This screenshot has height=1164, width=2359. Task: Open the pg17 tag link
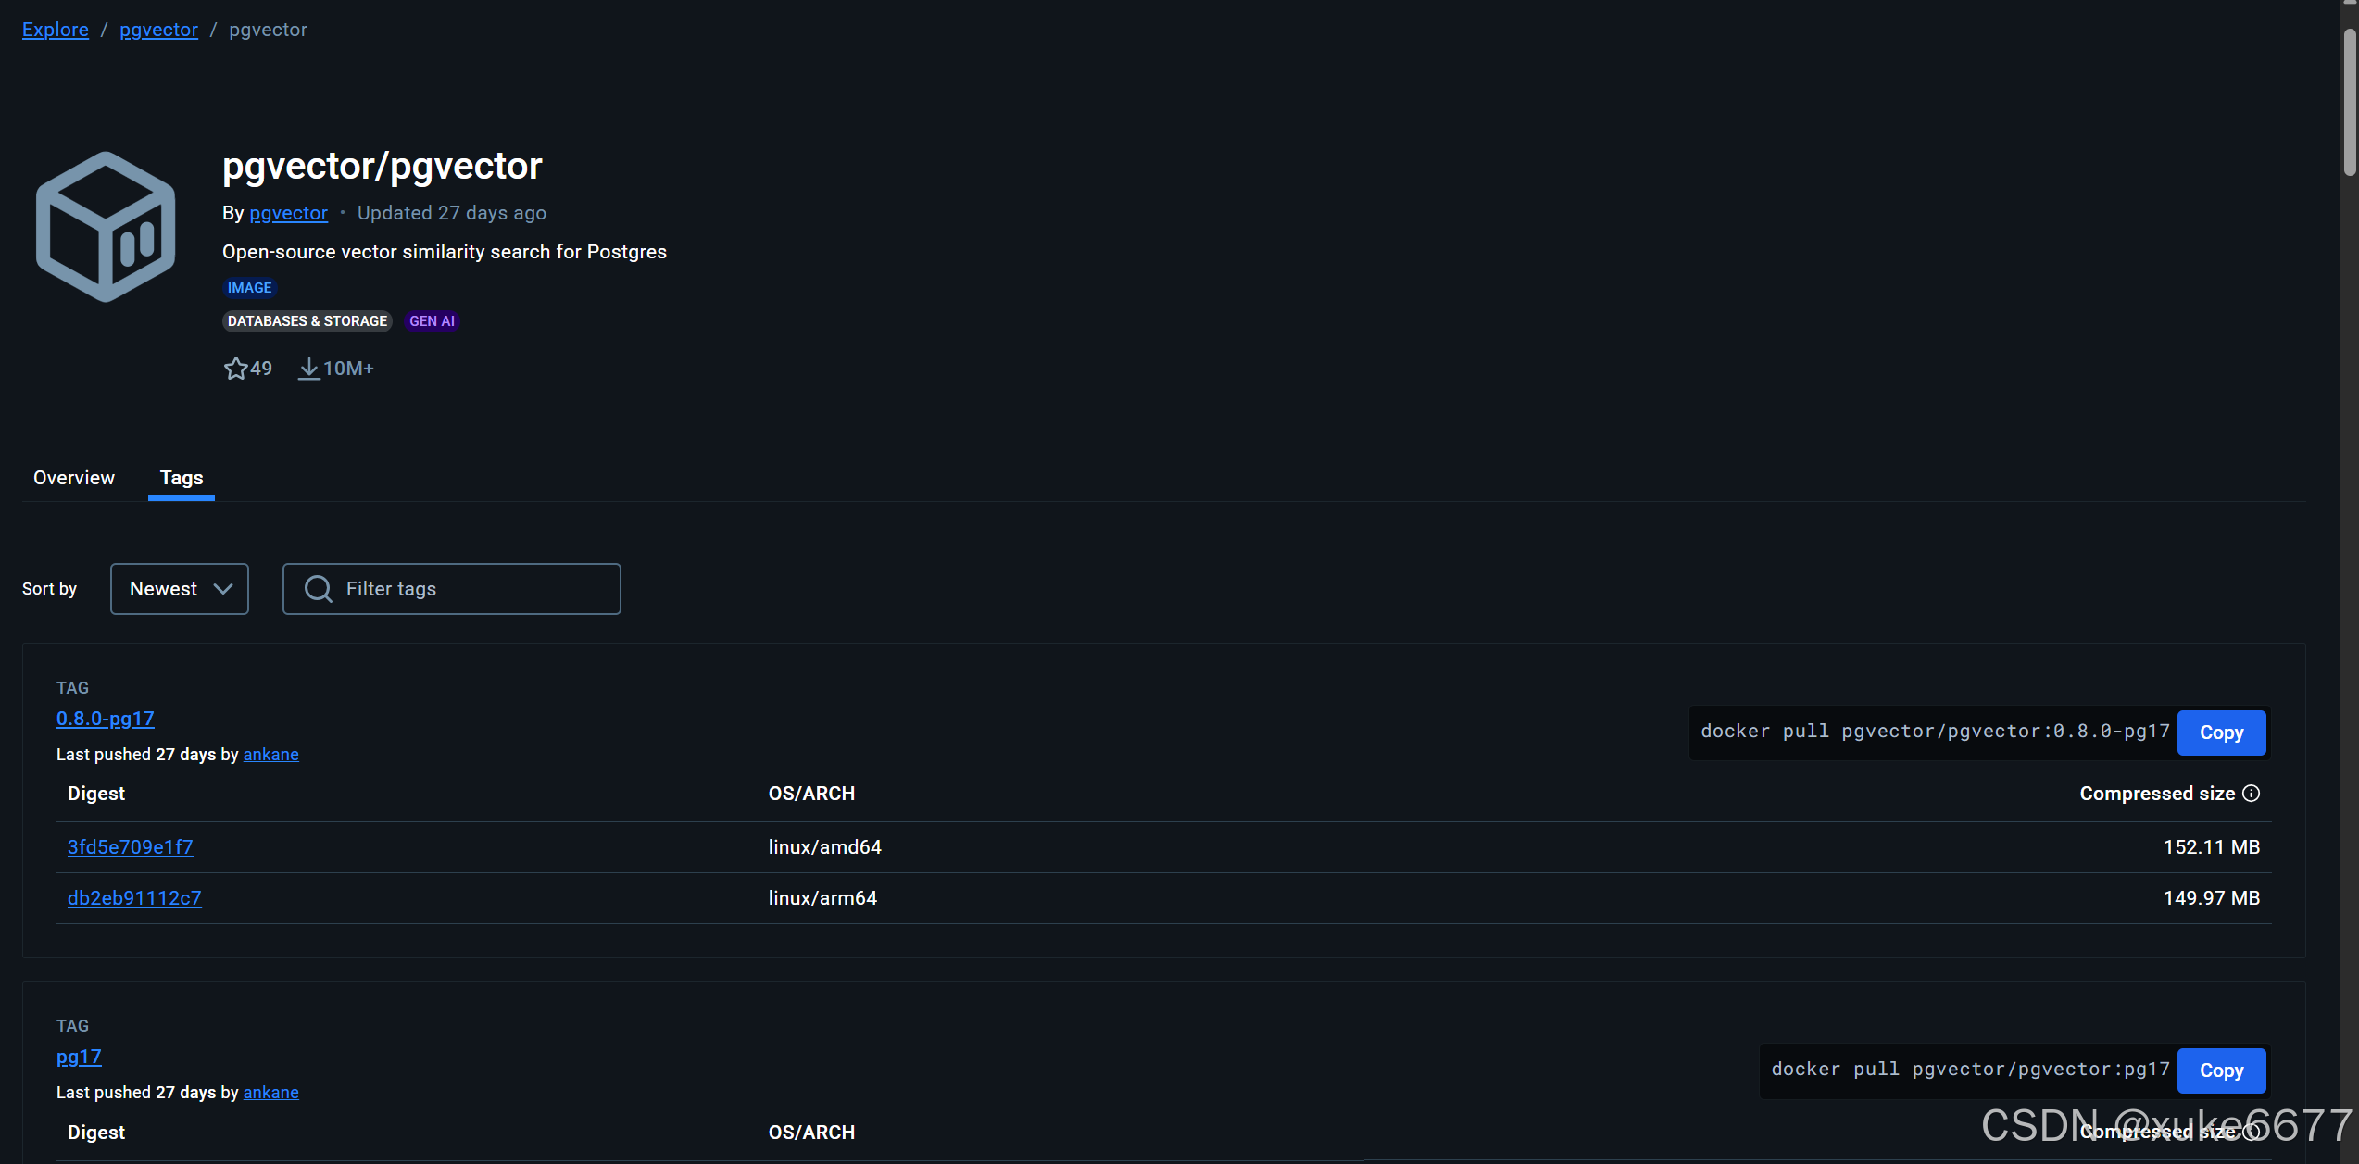(x=79, y=1057)
